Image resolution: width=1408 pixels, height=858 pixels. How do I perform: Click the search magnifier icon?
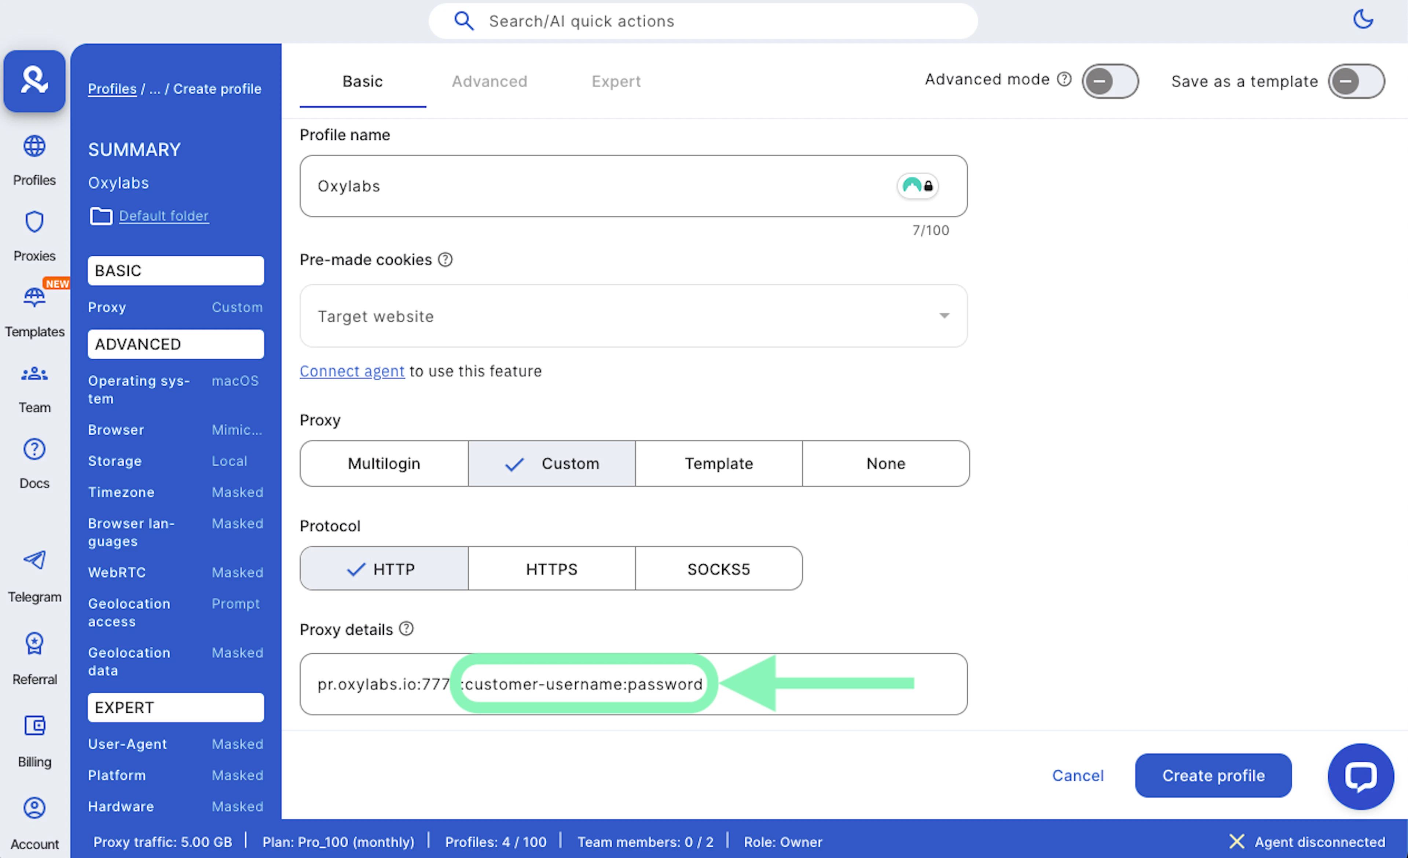[463, 21]
